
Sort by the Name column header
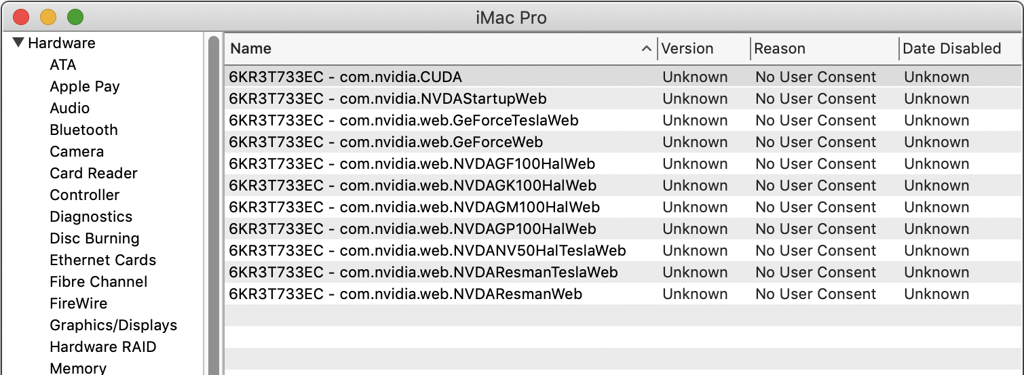click(250, 48)
